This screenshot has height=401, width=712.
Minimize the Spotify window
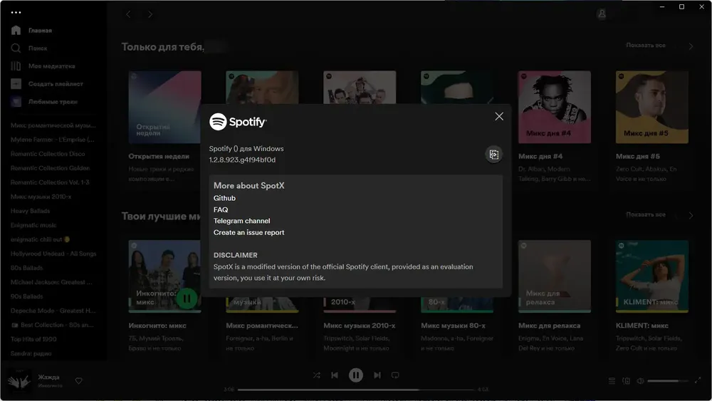click(x=662, y=7)
